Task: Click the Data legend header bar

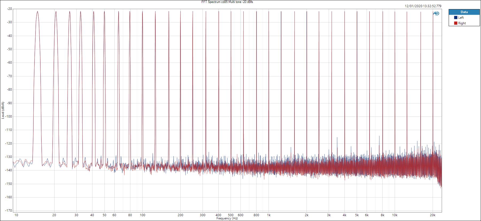Action: click(464, 12)
